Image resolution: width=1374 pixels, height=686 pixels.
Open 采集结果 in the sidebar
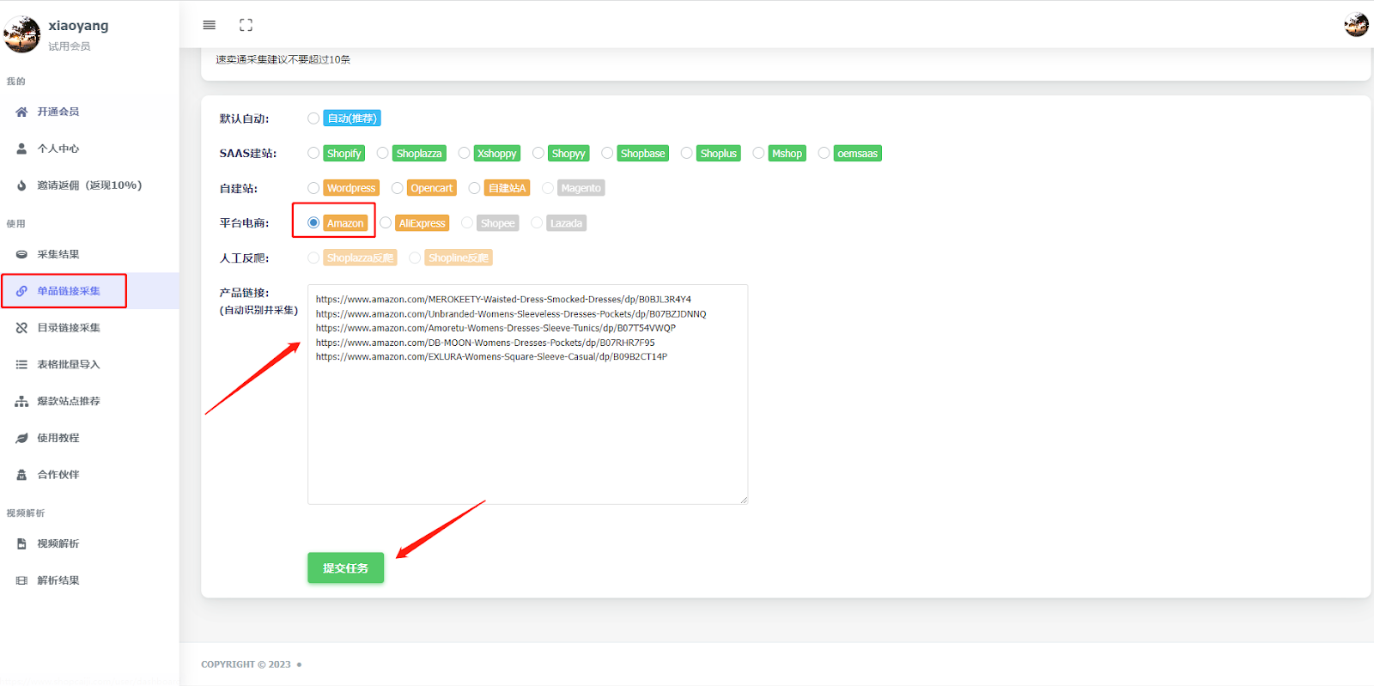(58, 254)
